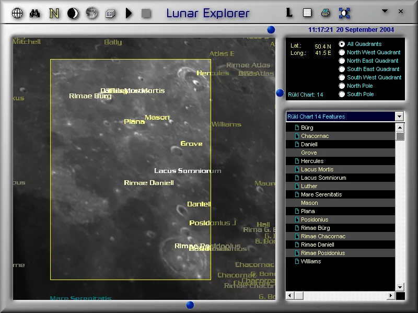The width and height of the screenshot is (418, 313).
Task: Click the Rimae Daniell label on the map
Action: click(149, 183)
